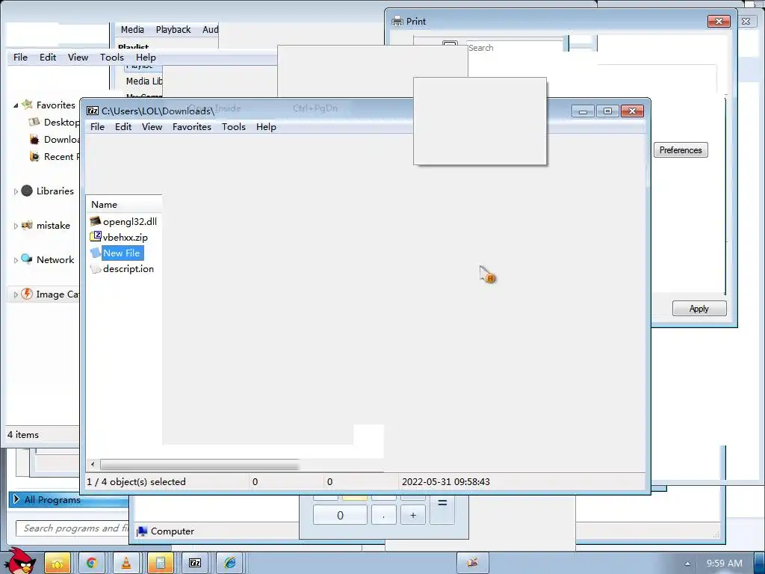The width and height of the screenshot is (765, 574).
Task: Open the File menu in 7-Zip
Action: click(x=98, y=127)
